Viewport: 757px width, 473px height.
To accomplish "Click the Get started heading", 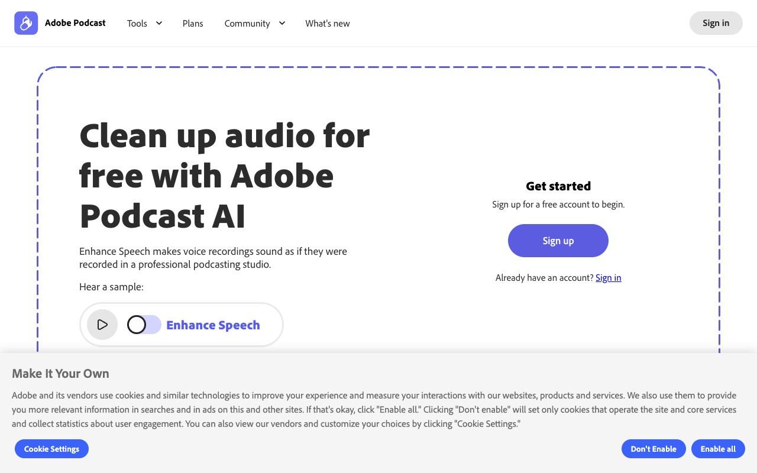I will click(558, 186).
